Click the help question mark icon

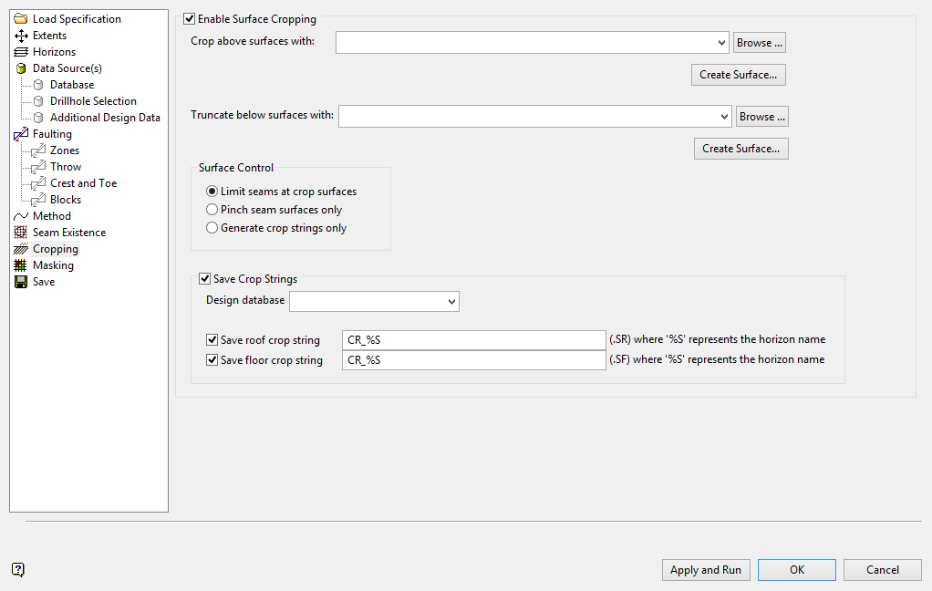click(x=18, y=570)
